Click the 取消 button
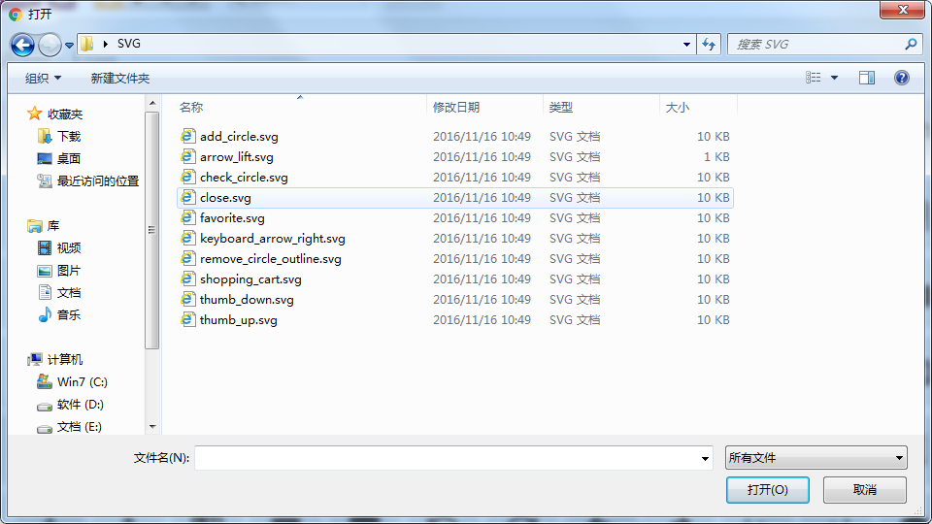The width and height of the screenshot is (932, 524). (x=864, y=490)
